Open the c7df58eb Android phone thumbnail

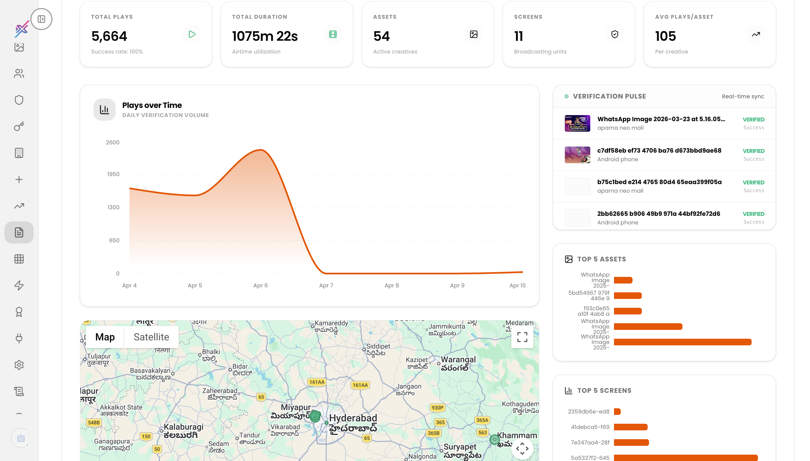point(577,155)
